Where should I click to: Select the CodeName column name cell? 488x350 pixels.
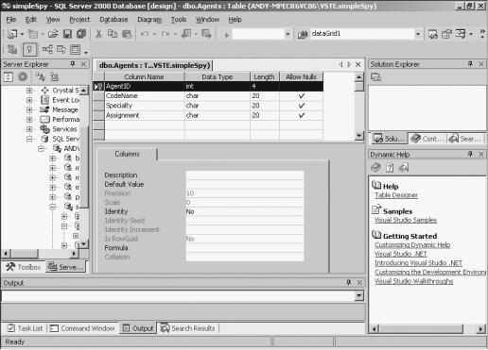tap(145, 96)
